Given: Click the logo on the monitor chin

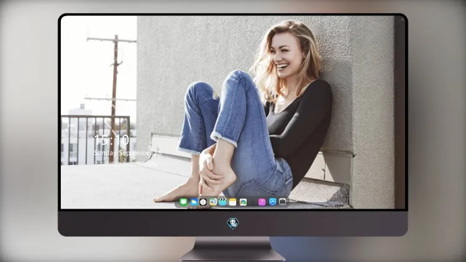Looking at the screenshot, I should point(233,224).
